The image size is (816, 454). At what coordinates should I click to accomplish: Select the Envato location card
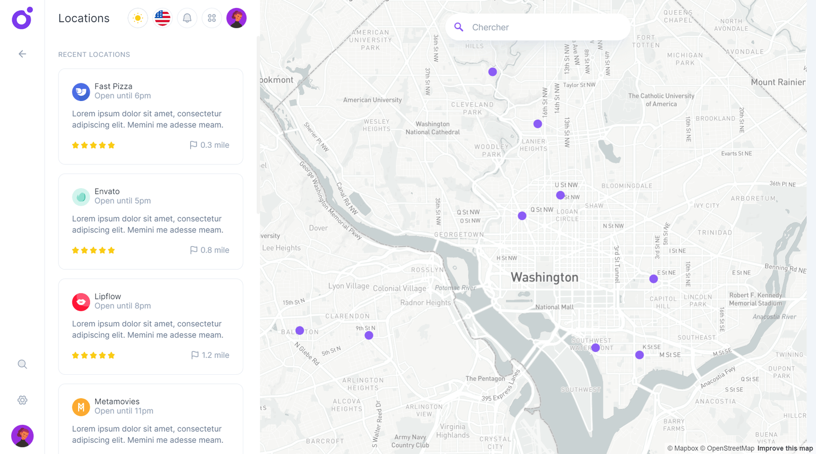tap(151, 221)
